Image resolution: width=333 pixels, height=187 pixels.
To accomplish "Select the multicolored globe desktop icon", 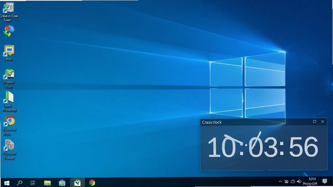I will point(9,31).
